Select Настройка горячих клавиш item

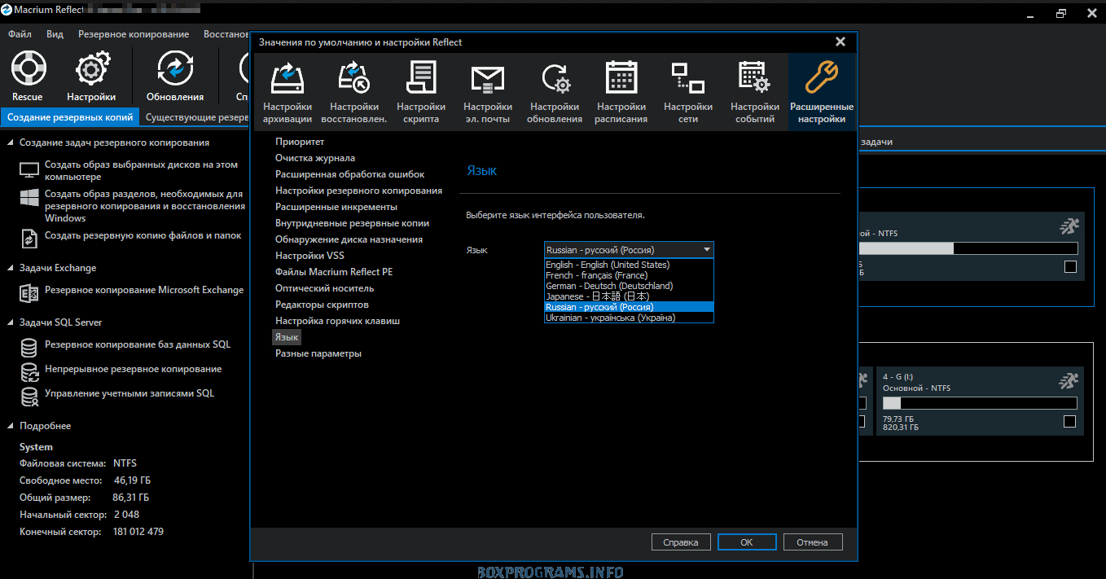tap(338, 321)
